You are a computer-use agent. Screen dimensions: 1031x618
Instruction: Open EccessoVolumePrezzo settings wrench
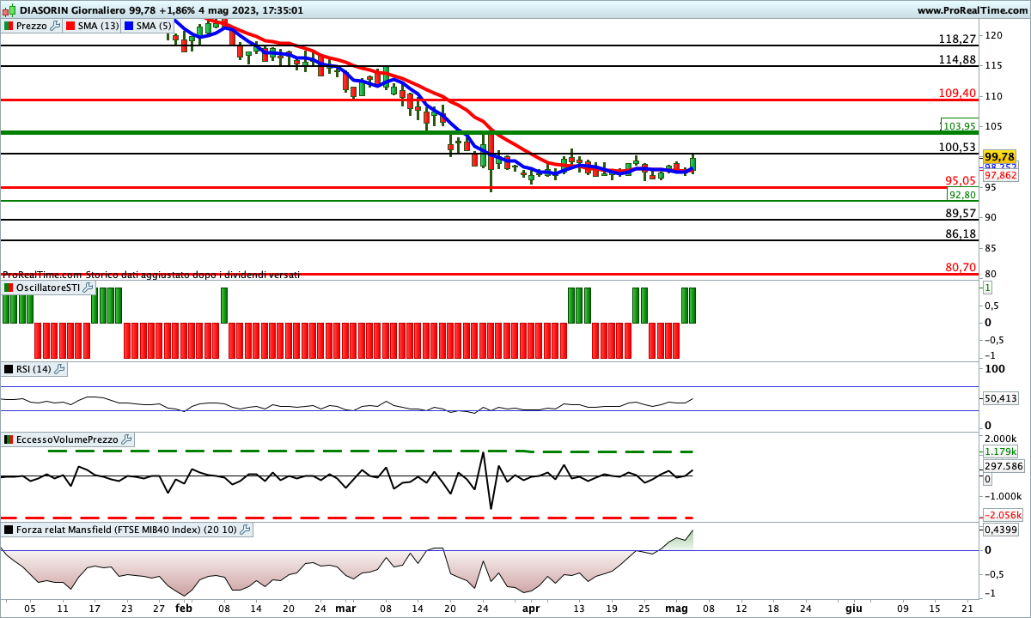click(127, 439)
